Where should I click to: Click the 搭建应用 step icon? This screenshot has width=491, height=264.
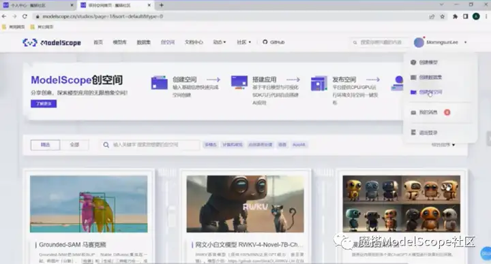(x=239, y=82)
